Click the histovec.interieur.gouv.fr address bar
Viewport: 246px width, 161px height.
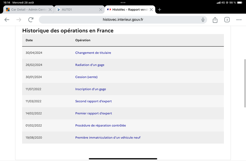pos(123,20)
